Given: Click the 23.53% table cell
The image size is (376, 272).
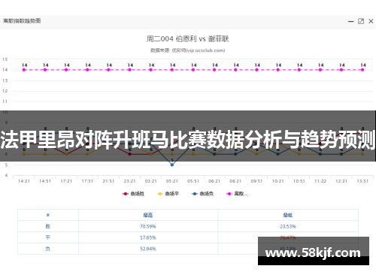Looking at the screenshot, I should (x=288, y=226).
